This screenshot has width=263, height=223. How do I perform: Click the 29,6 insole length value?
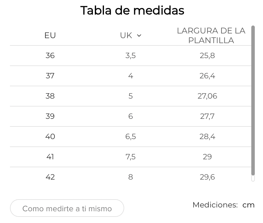207,177
